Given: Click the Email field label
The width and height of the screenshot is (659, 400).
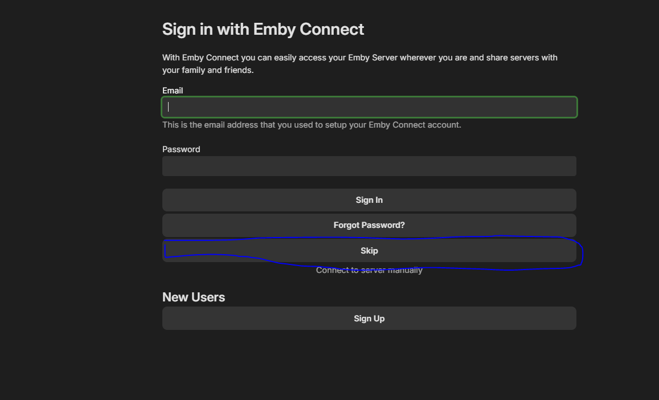Looking at the screenshot, I should tap(173, 91).
